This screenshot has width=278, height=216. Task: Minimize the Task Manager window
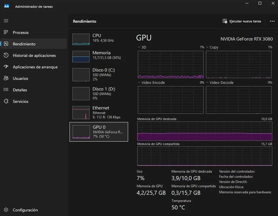tap(247, 3)
